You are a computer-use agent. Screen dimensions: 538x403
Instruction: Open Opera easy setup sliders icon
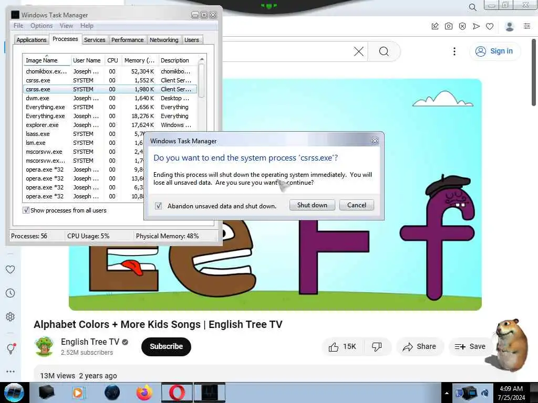(x=527, y=26)
